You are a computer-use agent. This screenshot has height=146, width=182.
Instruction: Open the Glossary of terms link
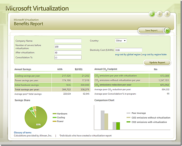click(x=23, y=132)
